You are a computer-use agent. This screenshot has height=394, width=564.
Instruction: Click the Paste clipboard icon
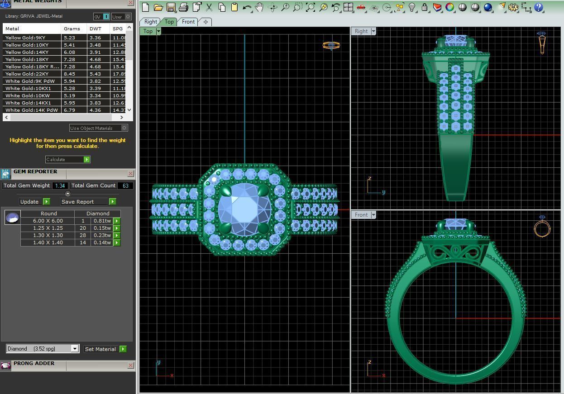234,7
